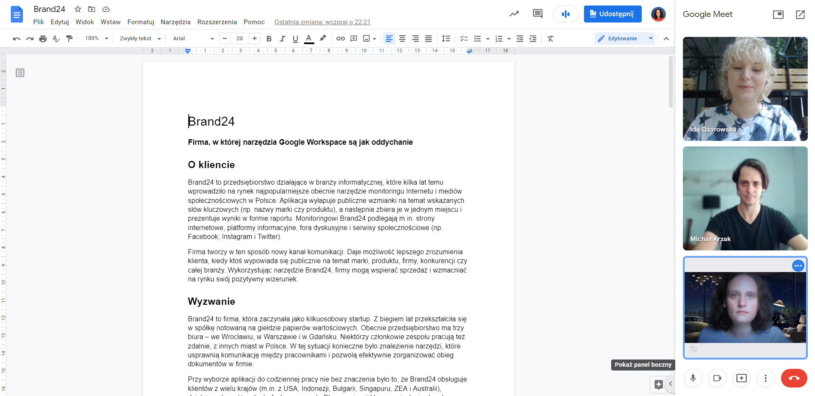Open the Google account avatar
The width and height of the screenshot is (815, 396).
658,14
